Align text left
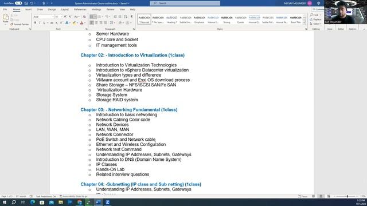The width and height of the screenshot is (367, 206). tap(92, 23)
